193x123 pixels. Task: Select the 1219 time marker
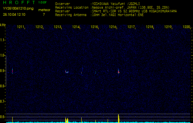pyautogui.click(x=168, y=27)
